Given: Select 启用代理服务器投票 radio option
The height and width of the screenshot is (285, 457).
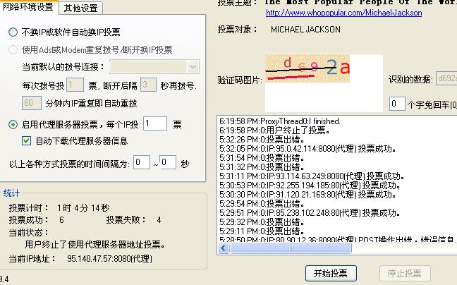Looking at the screenshot, I should click(x=13, y=124).
